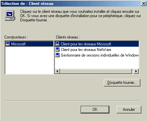
Task: Click the right scroll arrow of the clients list
Action: click(x=136, y=71)
